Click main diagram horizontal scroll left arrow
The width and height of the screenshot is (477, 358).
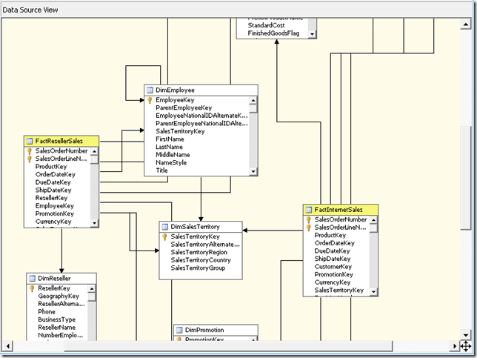[x=7, y=346]
